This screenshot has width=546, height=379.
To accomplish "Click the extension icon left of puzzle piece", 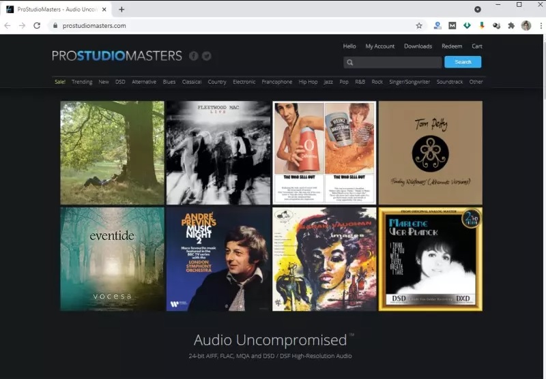I will [497, 26].
